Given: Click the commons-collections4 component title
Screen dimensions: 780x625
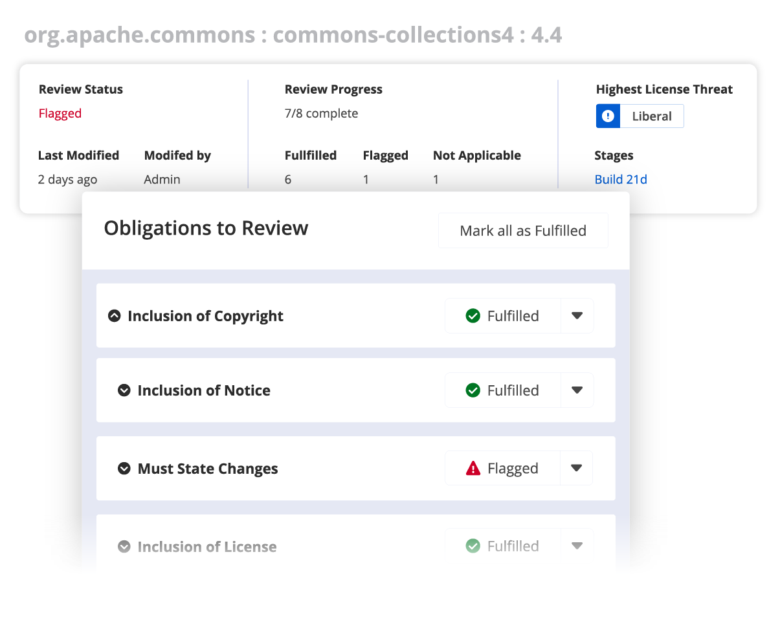Looking at the screenshot, I should (x=293, y=35).
